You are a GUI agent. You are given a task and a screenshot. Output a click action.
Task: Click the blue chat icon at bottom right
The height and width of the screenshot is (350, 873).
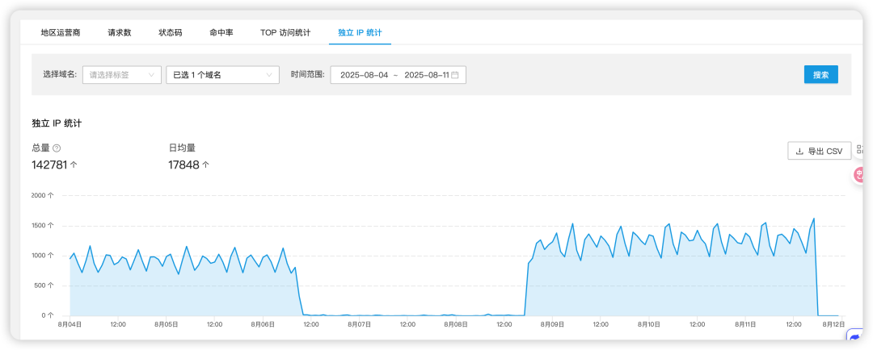point(855,337)
